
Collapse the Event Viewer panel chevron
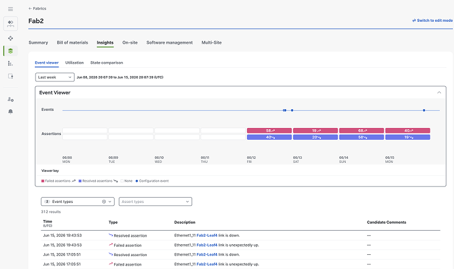click(x=439, y=93)
